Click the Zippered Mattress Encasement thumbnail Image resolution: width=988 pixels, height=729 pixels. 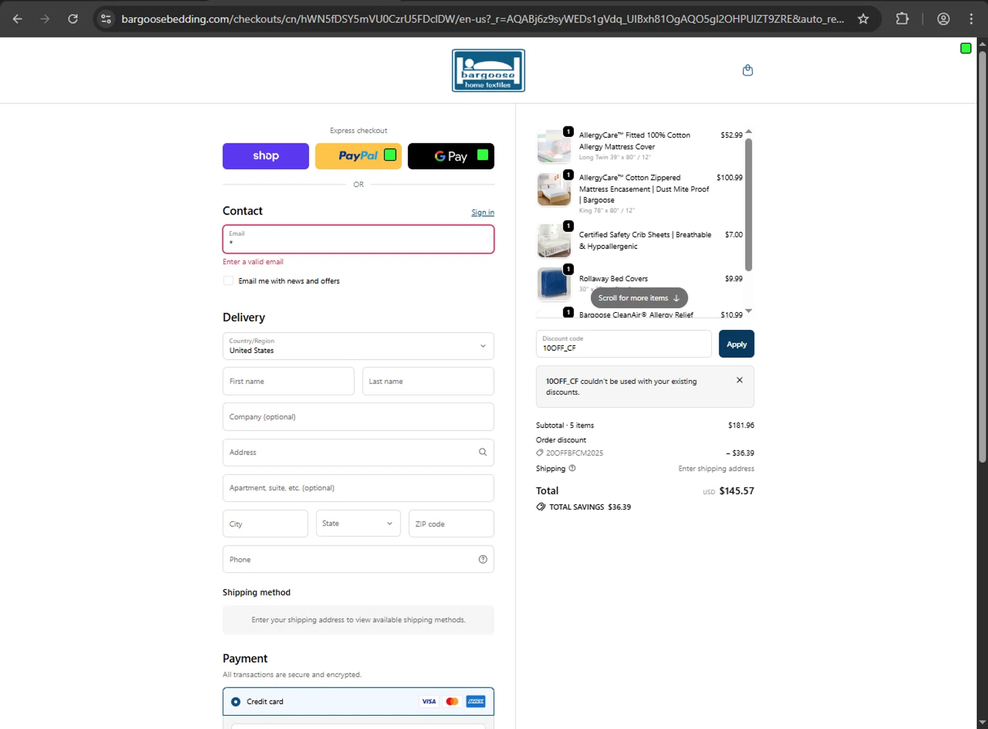(554, 190)
